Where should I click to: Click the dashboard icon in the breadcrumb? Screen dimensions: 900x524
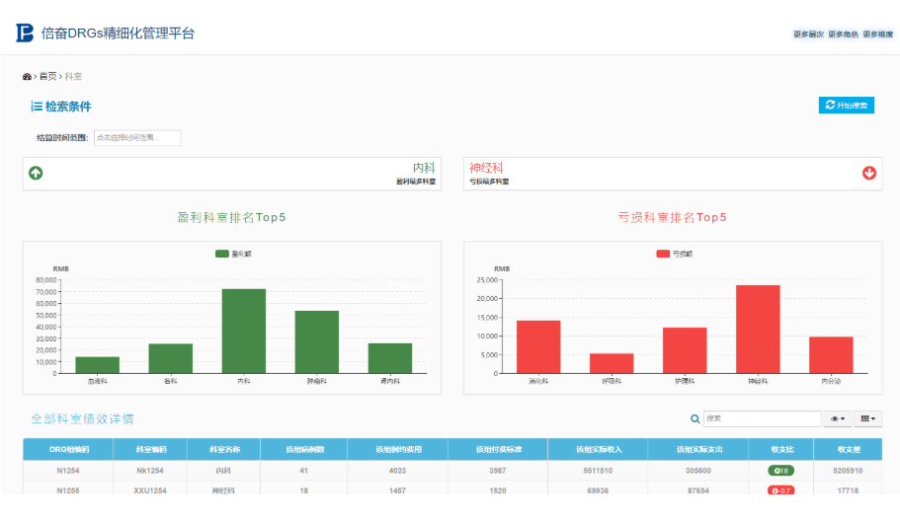(27, 76)
